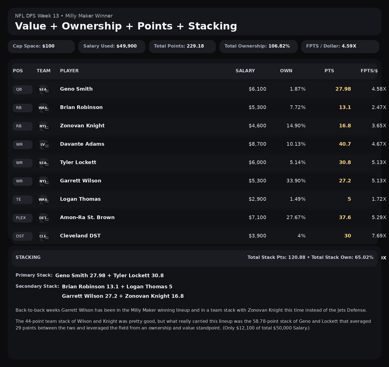The image size is (389, 367).
Task: Select the Total Points 229.18 stat chip
Action: pyautogui.click(x=182, y=46)
